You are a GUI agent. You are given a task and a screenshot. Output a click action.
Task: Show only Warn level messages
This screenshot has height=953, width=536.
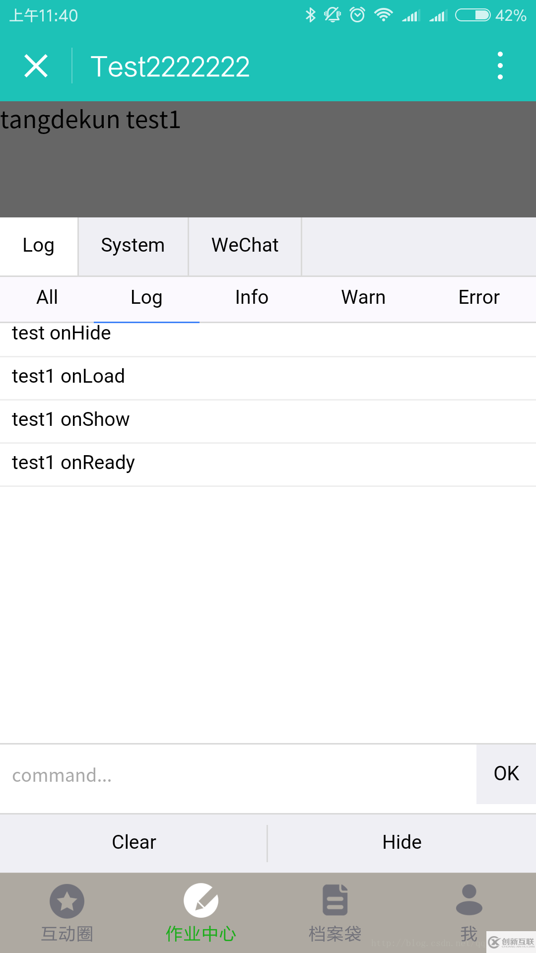363,298
